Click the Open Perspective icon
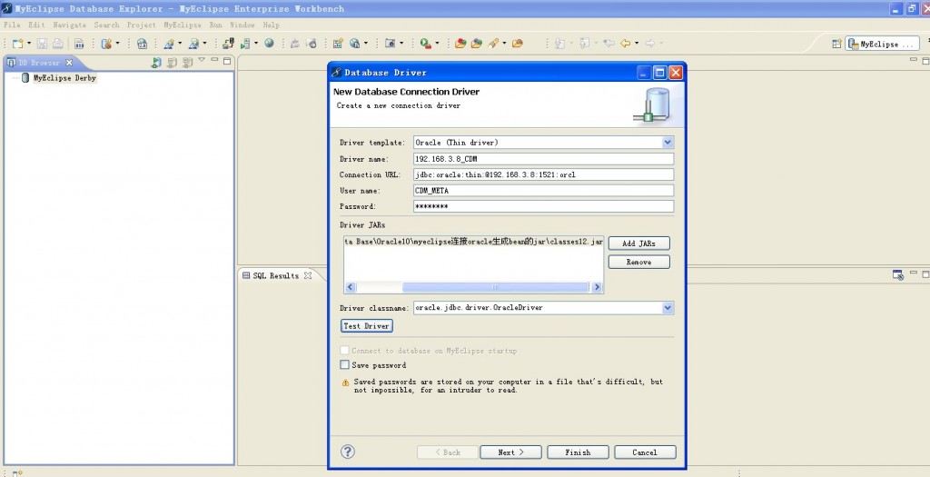The width and height of the screenshot is (930, 477). coord(836,44)
